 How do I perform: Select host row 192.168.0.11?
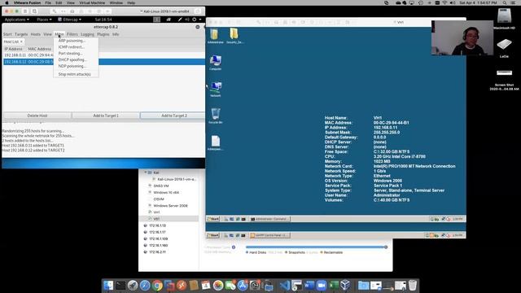(x=103, y=55)
